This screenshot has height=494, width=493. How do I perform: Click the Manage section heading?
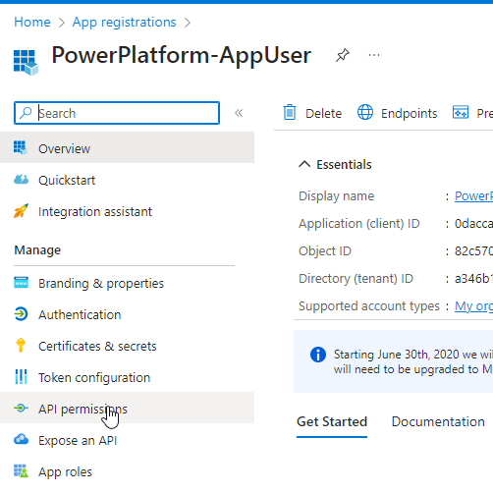click(x=37, y=250)
